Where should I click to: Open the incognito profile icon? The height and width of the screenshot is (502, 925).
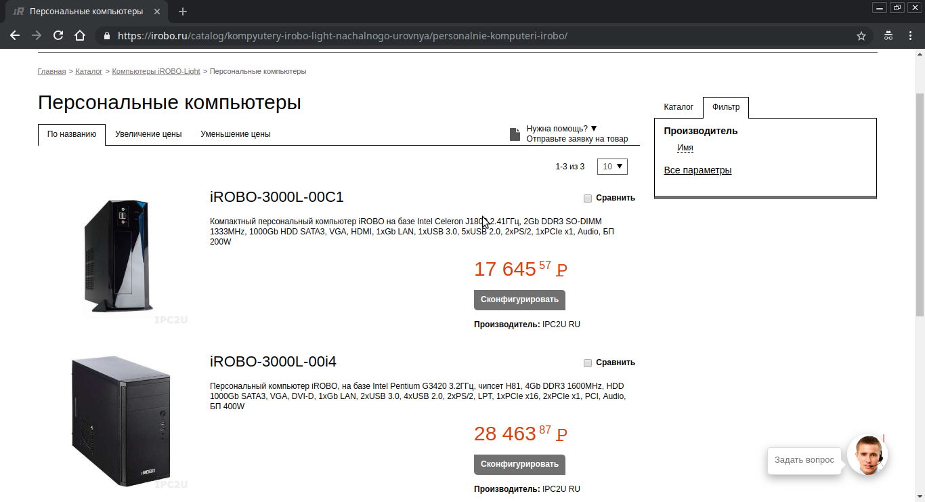pyautogui.click(x=888, y=36)
